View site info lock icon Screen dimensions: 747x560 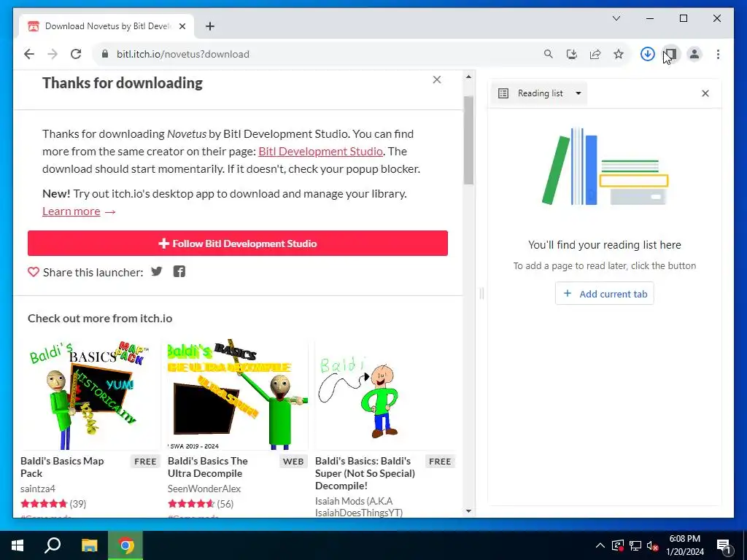point(105,54)
